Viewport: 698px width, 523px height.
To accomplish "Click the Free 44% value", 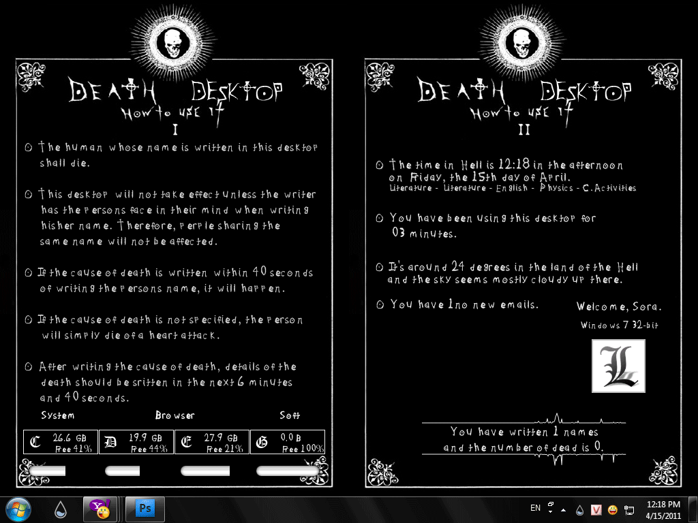I will point(149,449).
